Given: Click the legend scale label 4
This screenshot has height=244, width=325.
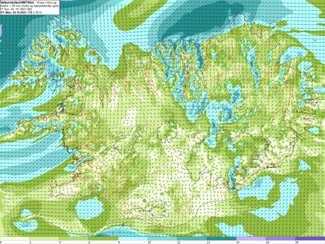Looking at the screenshot, I should point(60,242).
